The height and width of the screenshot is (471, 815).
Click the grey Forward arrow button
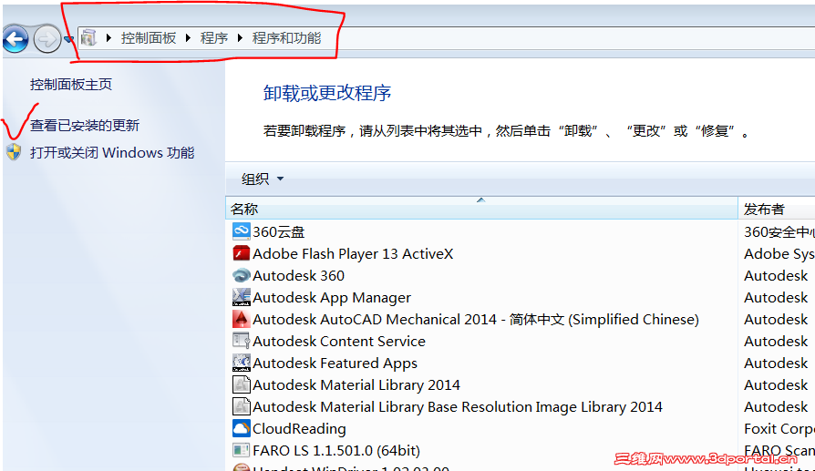click(47, 38)
